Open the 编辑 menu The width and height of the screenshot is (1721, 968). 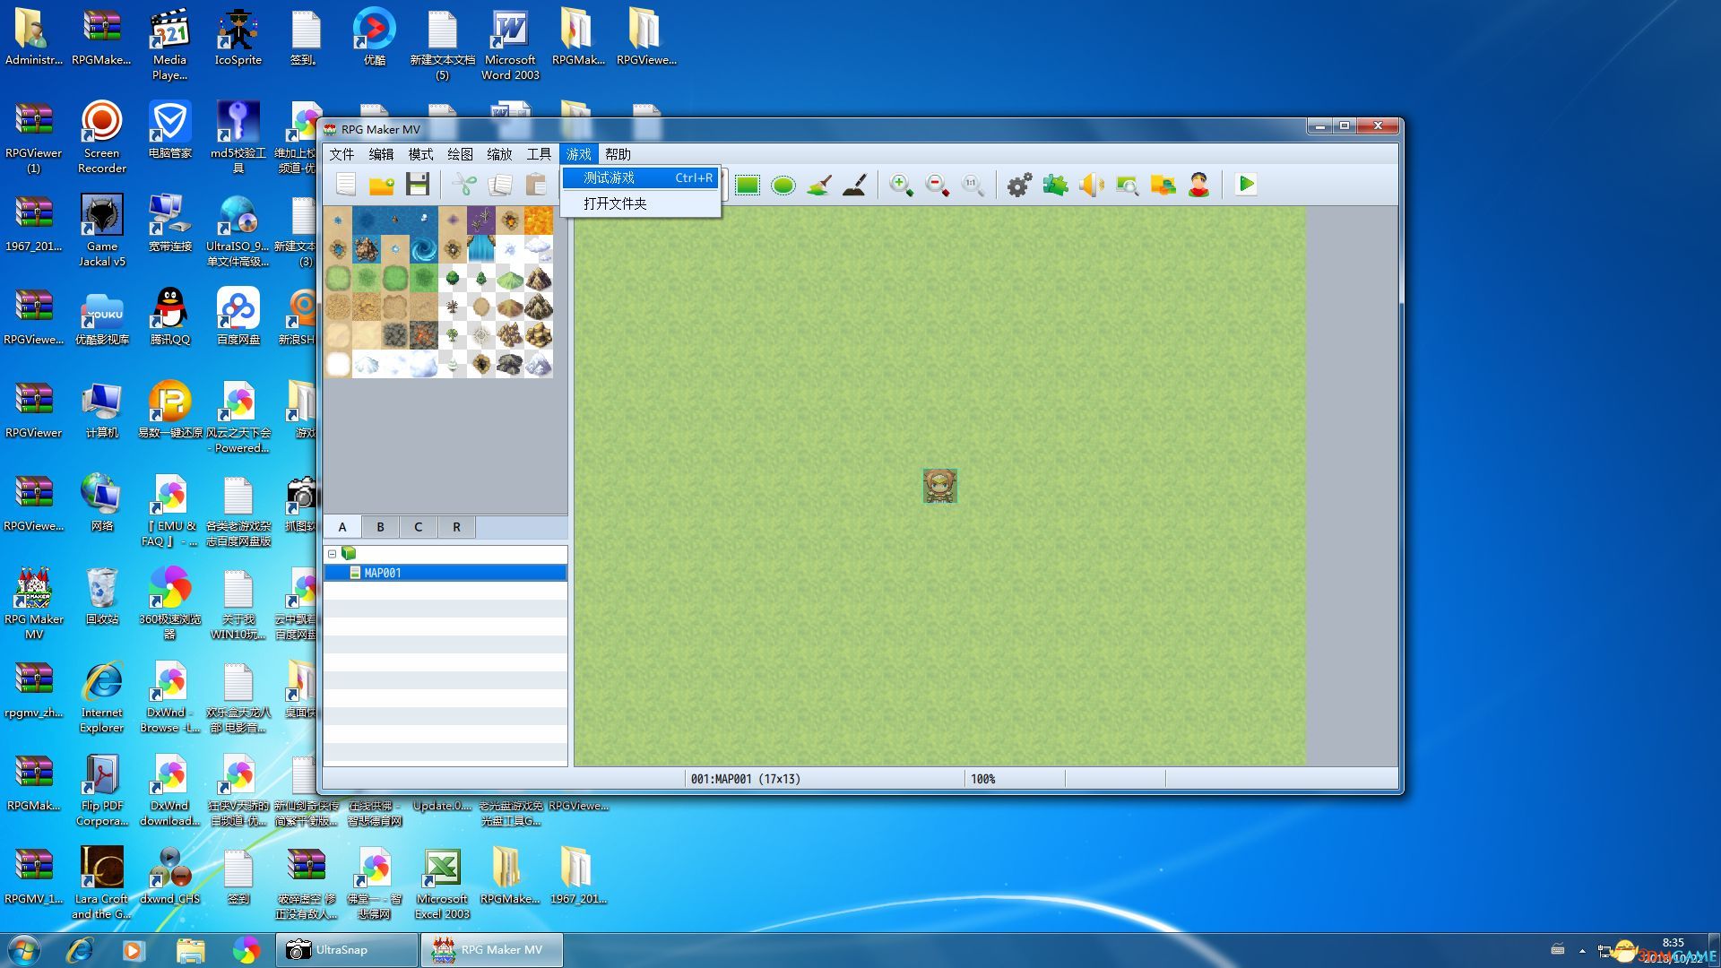coord(381,154)
